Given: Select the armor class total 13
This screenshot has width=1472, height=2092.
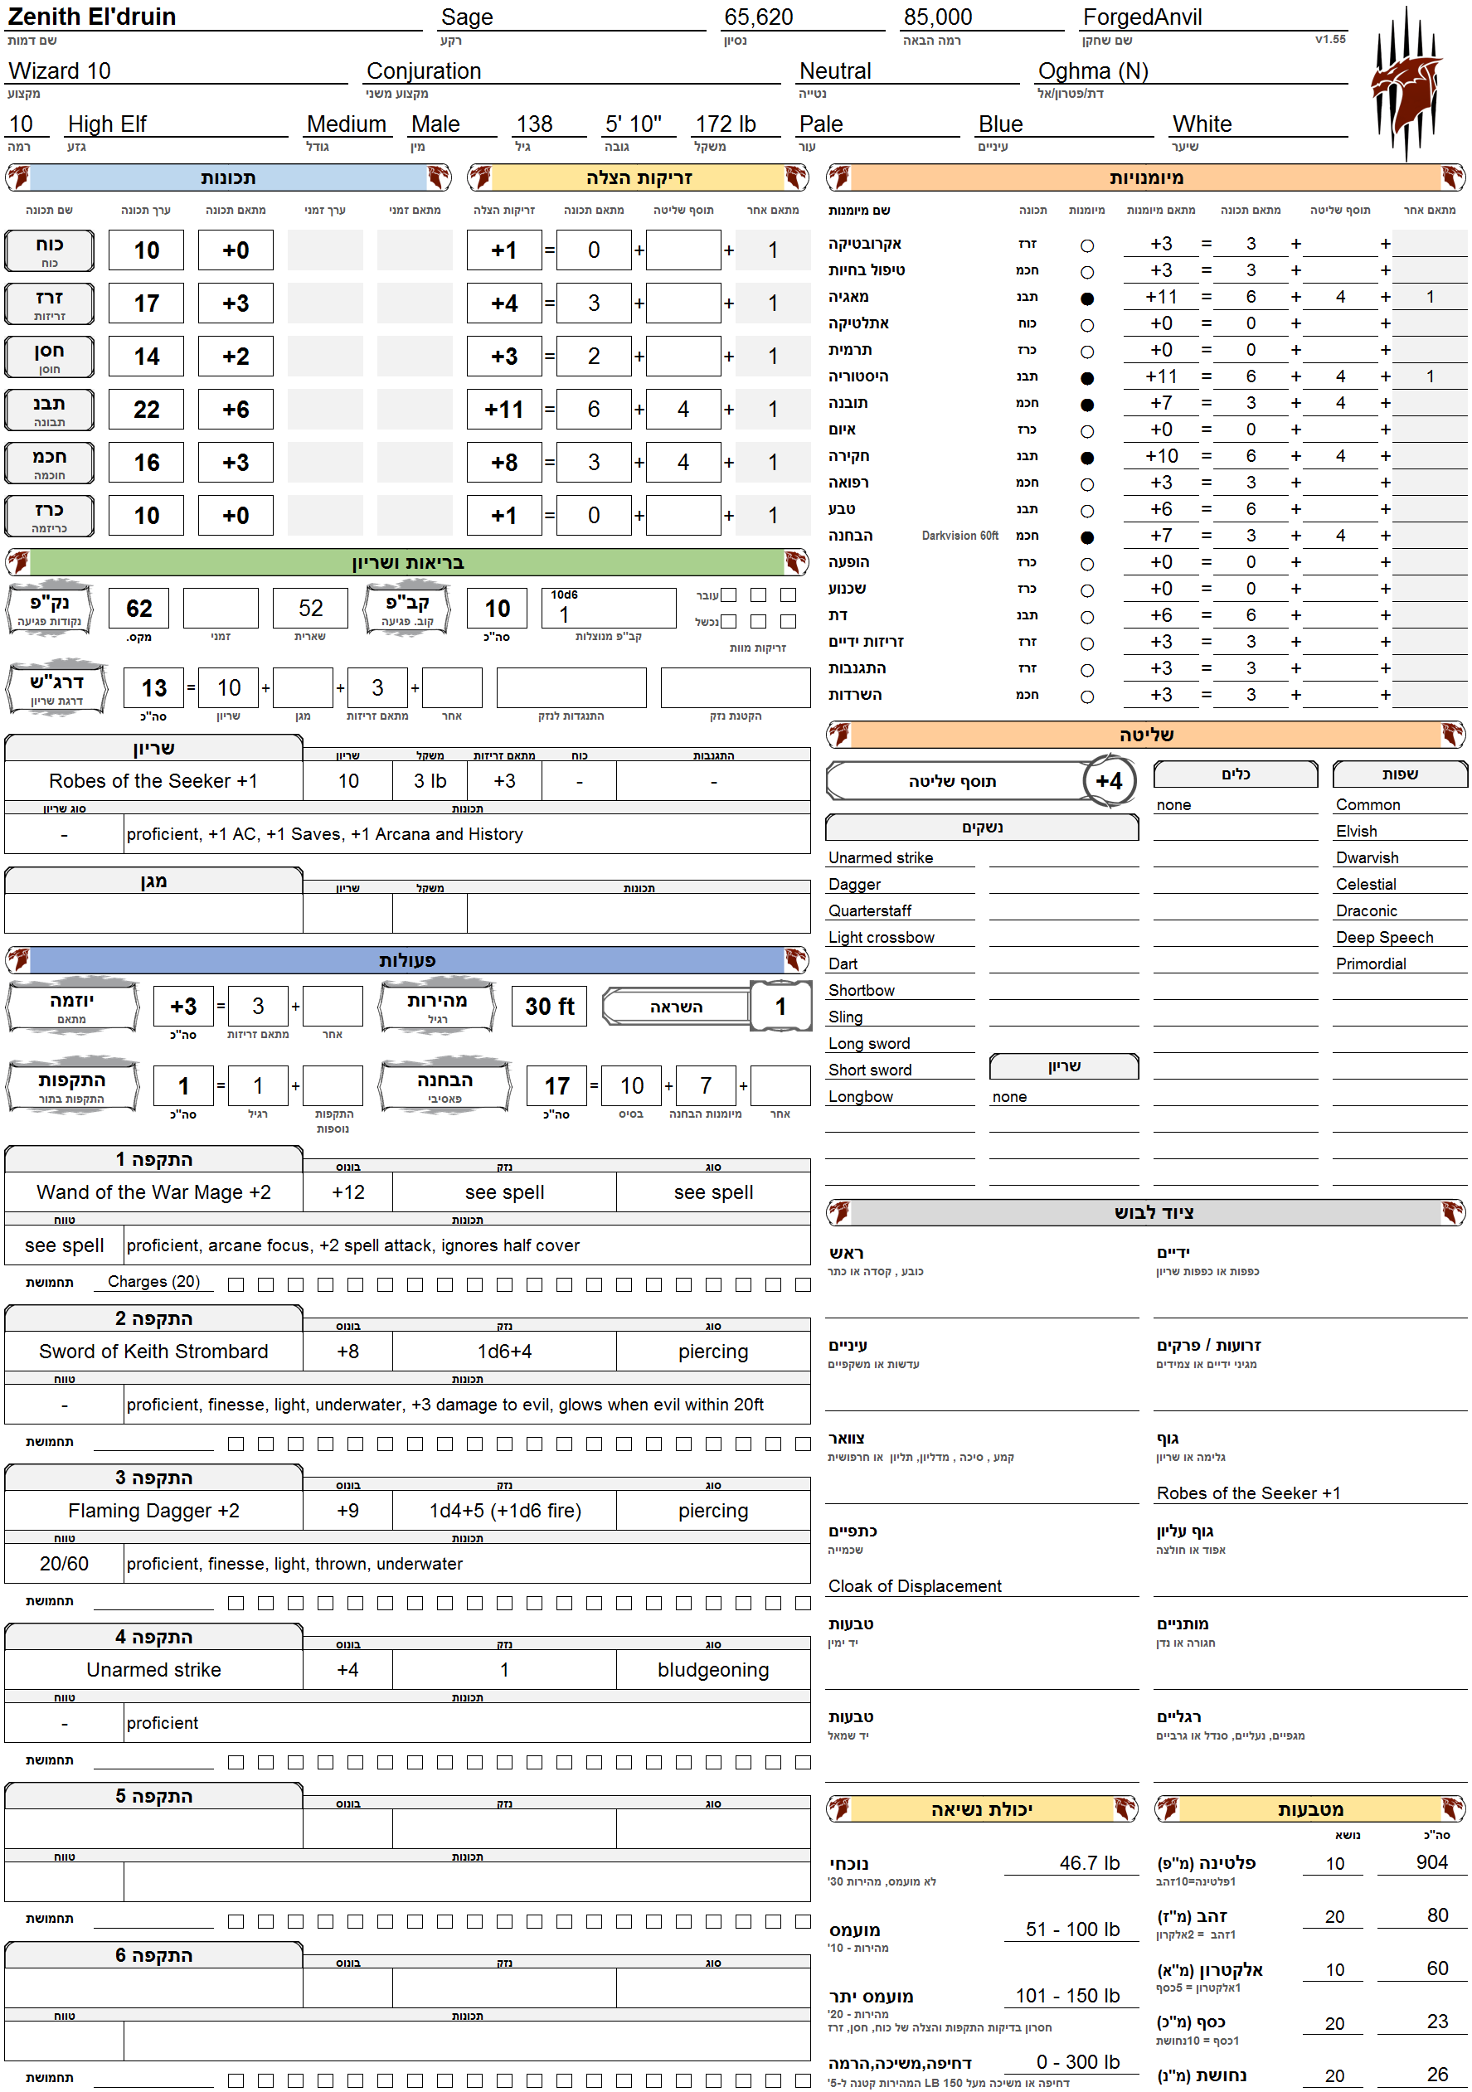Looking at the screenshot, I should 154,688.
